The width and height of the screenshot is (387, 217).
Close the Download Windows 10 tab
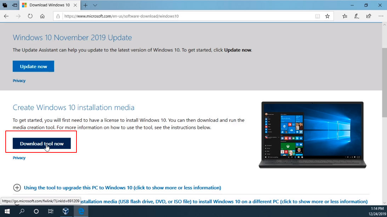75,5
